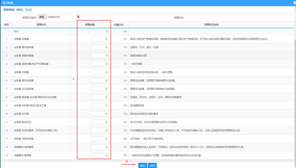Click the 业务费-协作费 budget field

pos(99,114)
